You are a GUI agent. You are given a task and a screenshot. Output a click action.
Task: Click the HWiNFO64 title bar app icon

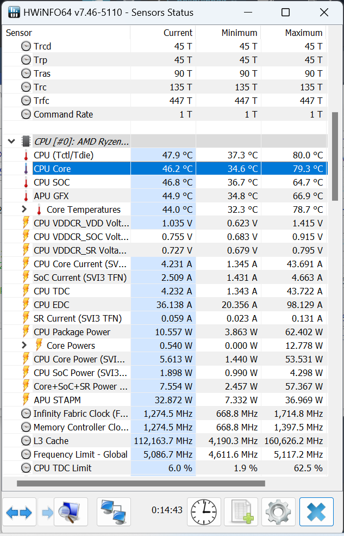tap(14, 13)
